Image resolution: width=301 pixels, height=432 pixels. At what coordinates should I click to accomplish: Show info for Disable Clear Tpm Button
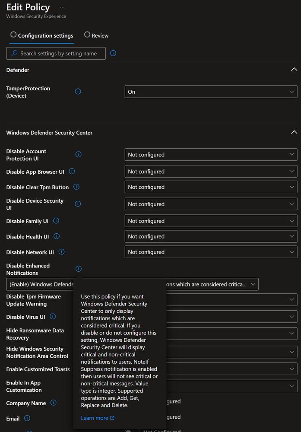click(76, 187)
